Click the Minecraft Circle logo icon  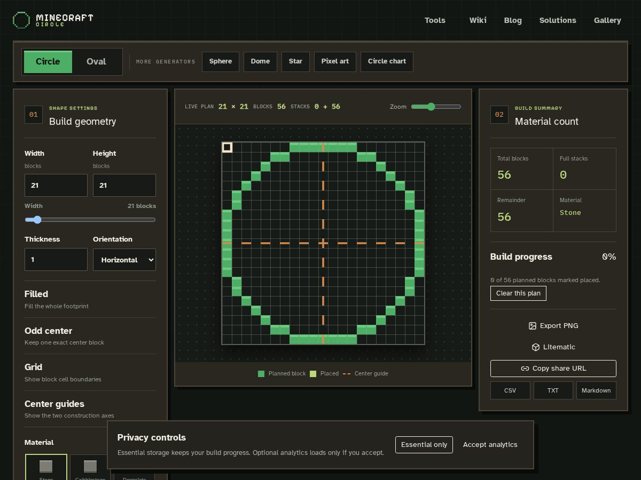coord(21,20)
